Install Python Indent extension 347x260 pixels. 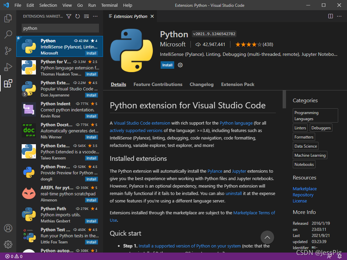tap(91, 116)
